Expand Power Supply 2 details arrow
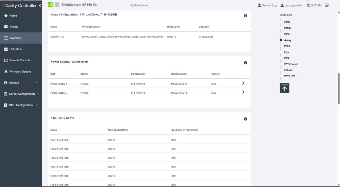The height and width of the screenshot is (187, 340). click(x=243, y=92)
